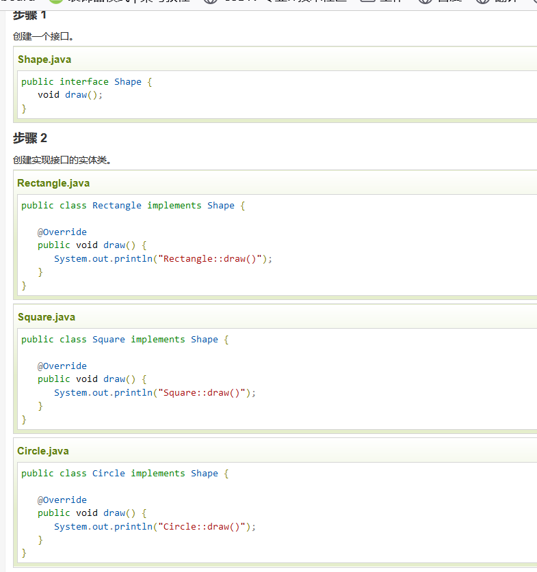
Task: Click 'void draw();' line in Shape interface
Action: click(70, 95)
